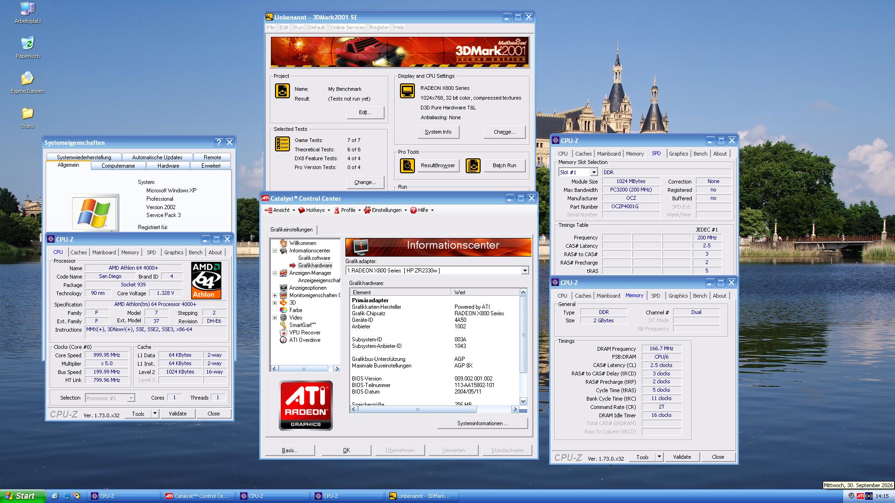
Task: Open the Tools dropdown arrow in CPU-Z CPU window
Action: pos(155,414)
